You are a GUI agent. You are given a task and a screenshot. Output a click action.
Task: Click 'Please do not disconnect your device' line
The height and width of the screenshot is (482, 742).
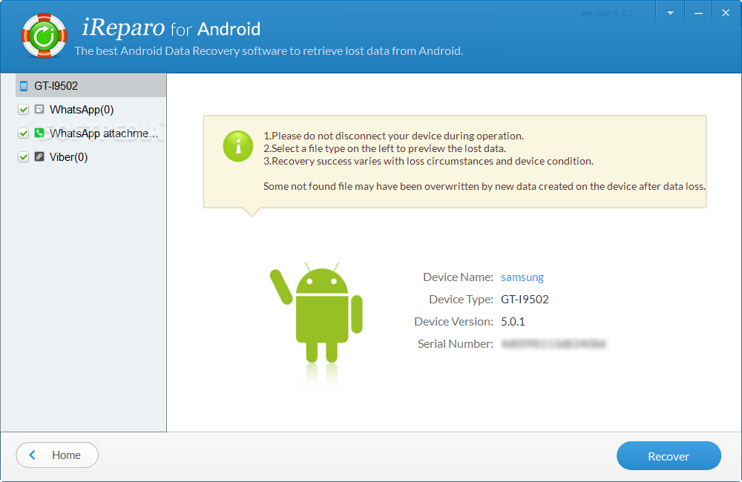tap(394, 136)
